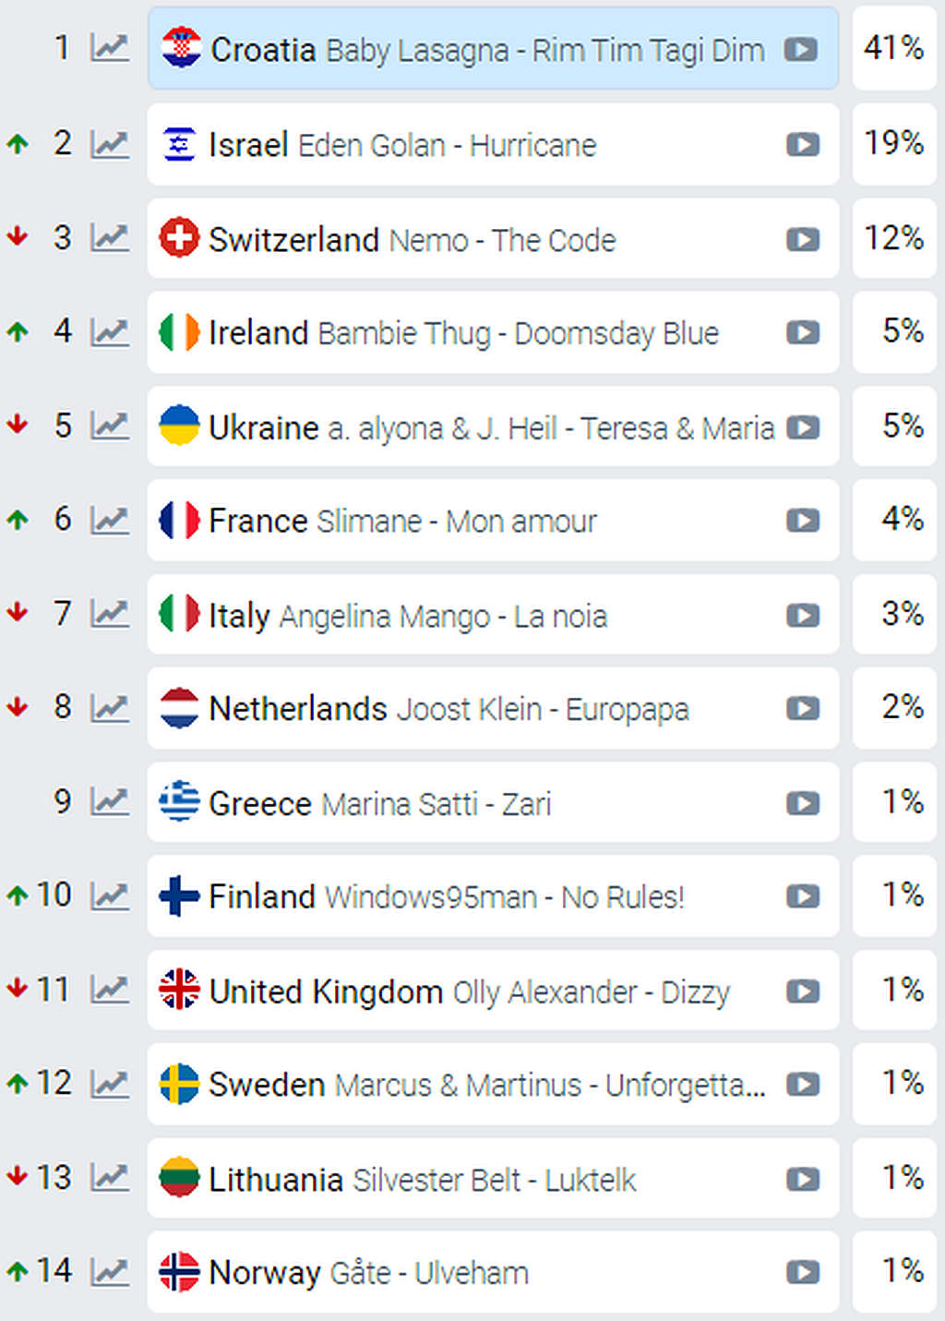Screen dimensions: 945x1321
Task: Click Croatia's 41% winning chance box
Action: [894, 48]
